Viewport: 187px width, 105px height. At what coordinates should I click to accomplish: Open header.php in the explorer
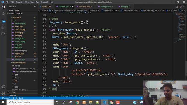(x=19, y=33)
